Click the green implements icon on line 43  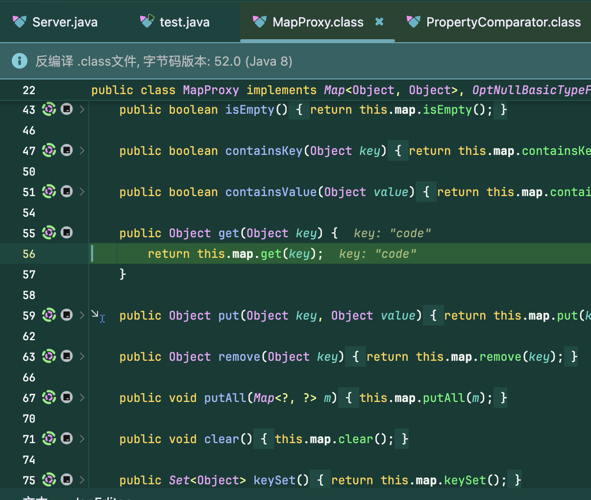click(x=49, y=109)
